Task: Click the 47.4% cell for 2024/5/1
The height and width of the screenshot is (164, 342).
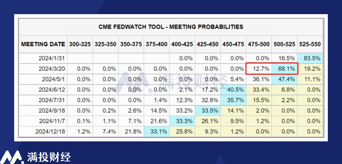Action: (x=285, y=79)
